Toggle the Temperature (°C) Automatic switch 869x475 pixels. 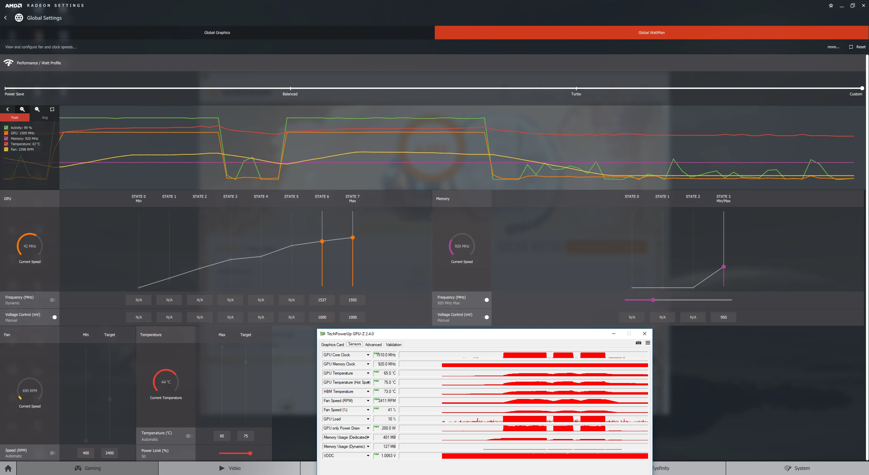[189, 436]
